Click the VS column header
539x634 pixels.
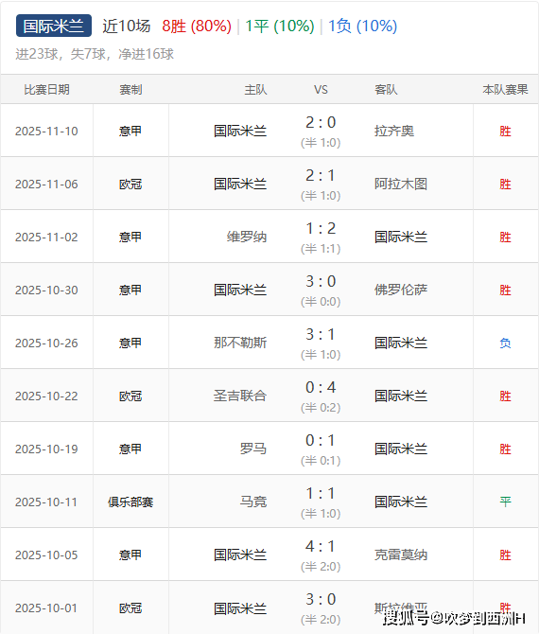(x=321, y=90)
